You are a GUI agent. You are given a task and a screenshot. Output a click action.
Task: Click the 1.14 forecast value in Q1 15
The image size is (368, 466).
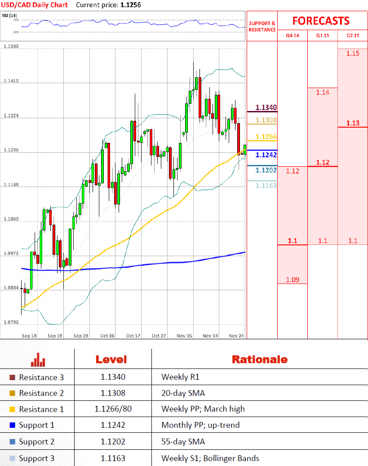[x=323, y=93]
